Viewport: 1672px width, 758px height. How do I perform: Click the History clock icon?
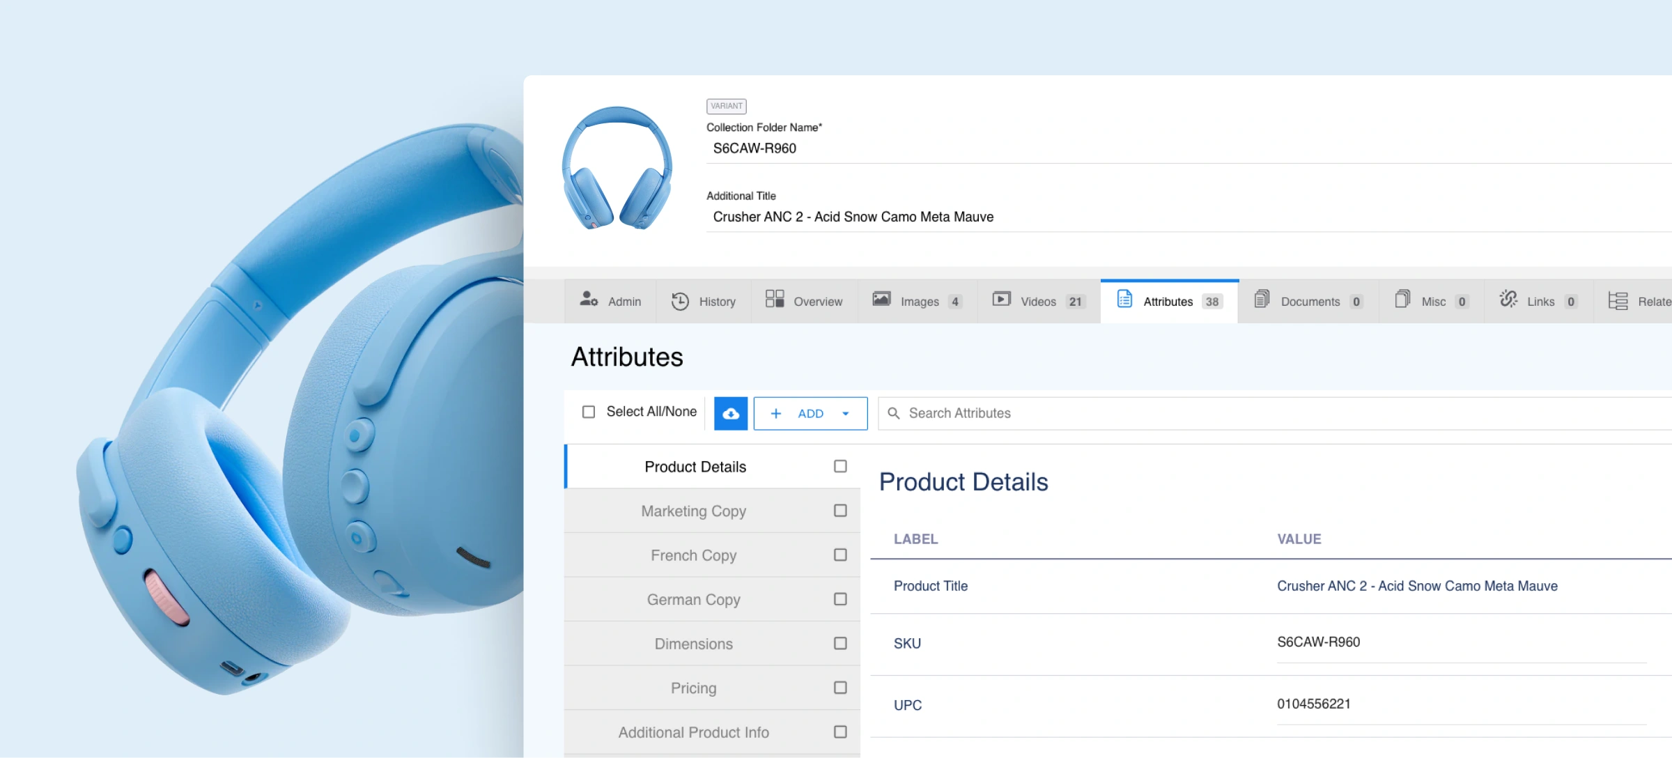(680, 301)
